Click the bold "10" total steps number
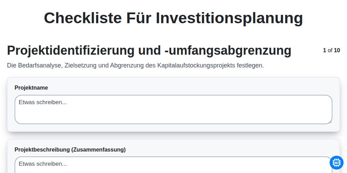Image resolution: width=347 pixels, height=173 pixels. [337, 50]
